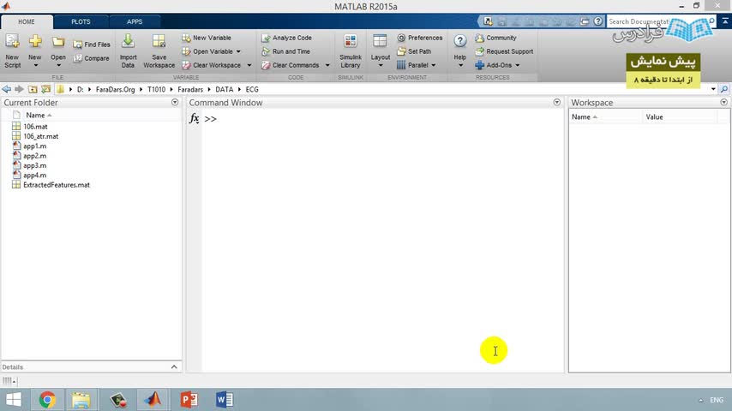The height and width of the screenshot is (411, 732).
Task: Open Workspace panel actions menu
Action: pos(723,102)
